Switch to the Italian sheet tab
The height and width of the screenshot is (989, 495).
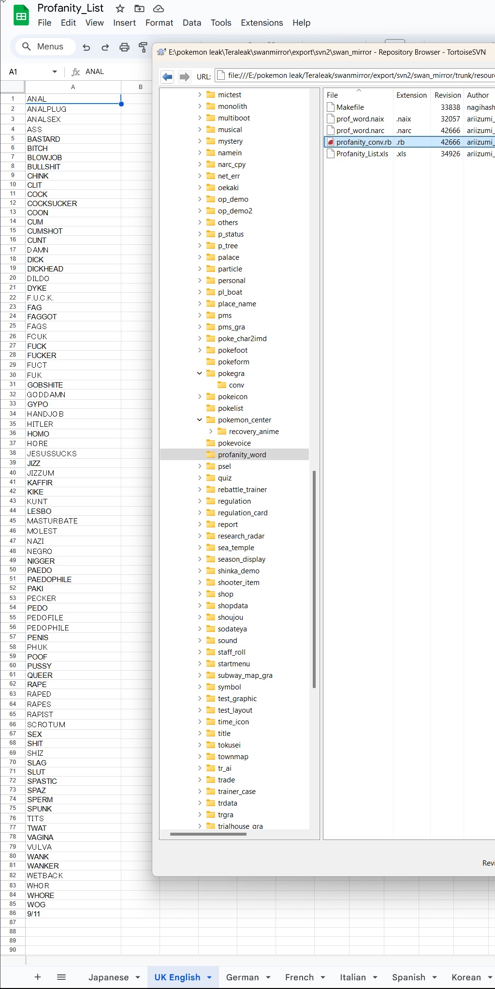353,977
